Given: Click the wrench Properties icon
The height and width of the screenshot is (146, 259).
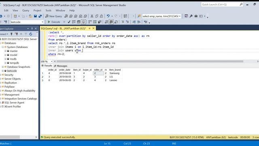Looking at the screenshot, I should [191, 16].
